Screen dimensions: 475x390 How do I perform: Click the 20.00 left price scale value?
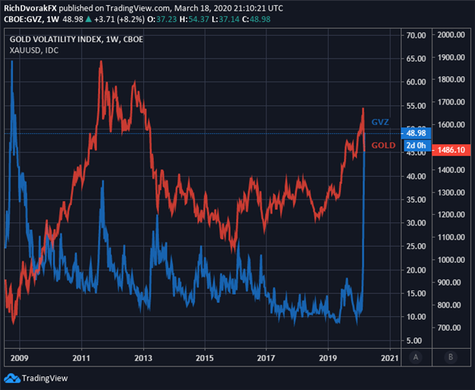(416, 270)
